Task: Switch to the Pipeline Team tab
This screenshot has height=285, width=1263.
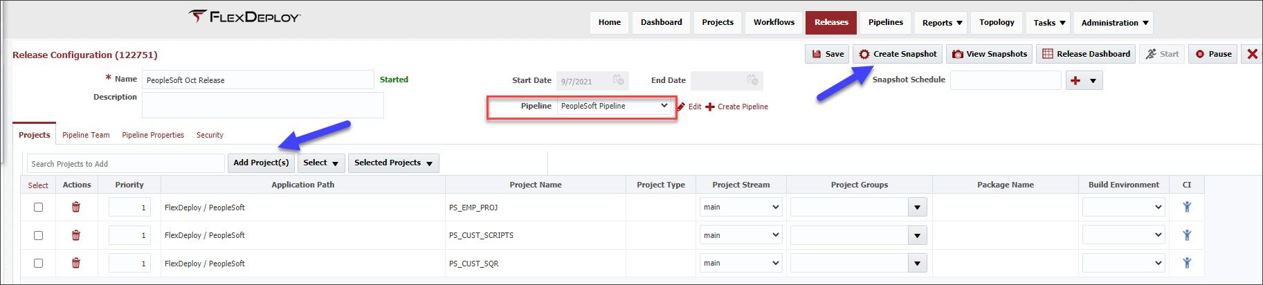Action: [86, 135]
